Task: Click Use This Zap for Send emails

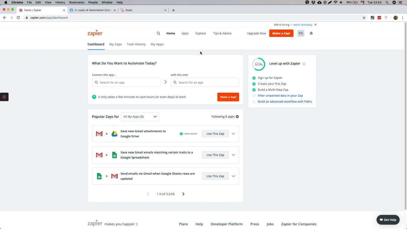Action: click(215, 176)
